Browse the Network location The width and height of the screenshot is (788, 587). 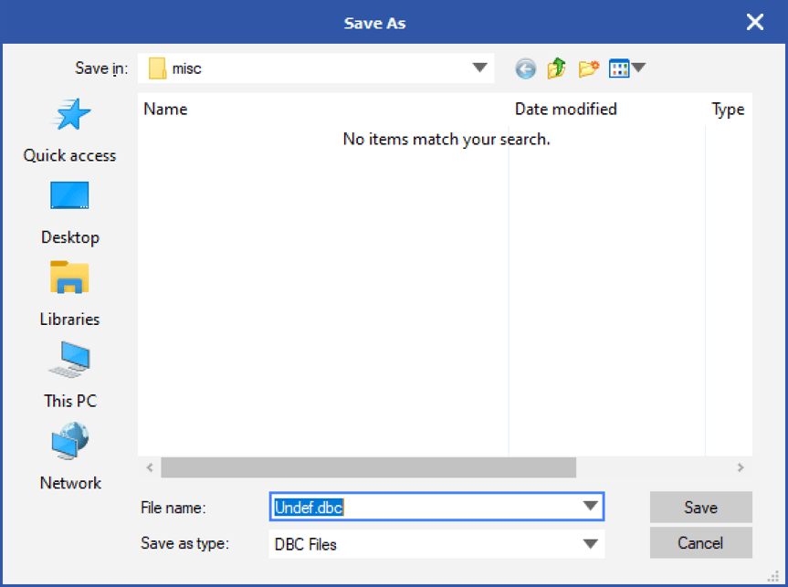(69, 456)
